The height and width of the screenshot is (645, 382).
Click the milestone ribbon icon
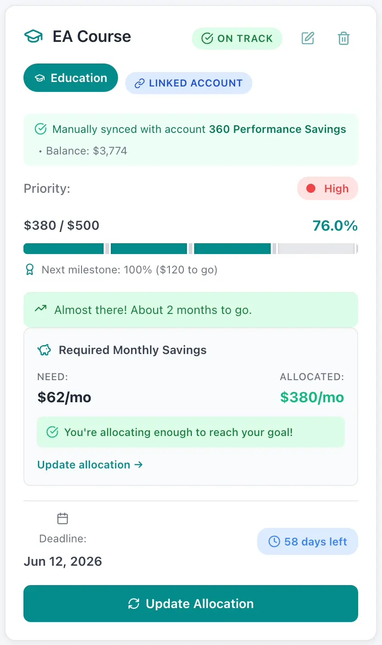tap(29, 269)
